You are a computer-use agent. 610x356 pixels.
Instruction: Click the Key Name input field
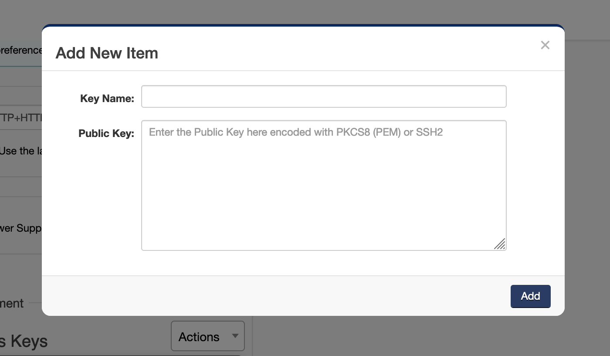pyautogui.click(x=324, y=96)
